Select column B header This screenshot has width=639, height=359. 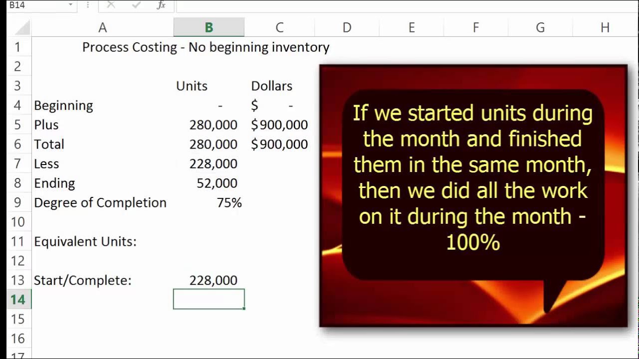pyautogui.click(x=209, y=28)
